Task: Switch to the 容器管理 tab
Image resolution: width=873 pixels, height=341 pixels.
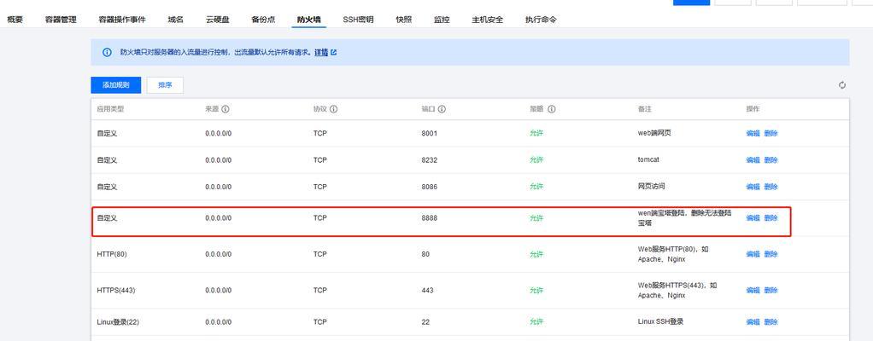Action: tap(61, 20)
